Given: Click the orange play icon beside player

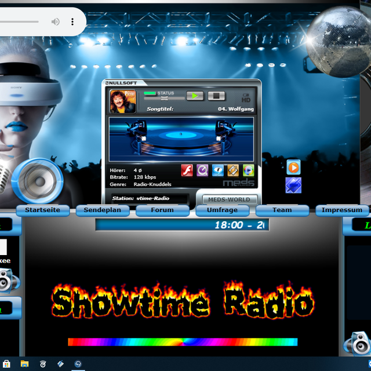Looking at the screenshot, I should (293, 168).
